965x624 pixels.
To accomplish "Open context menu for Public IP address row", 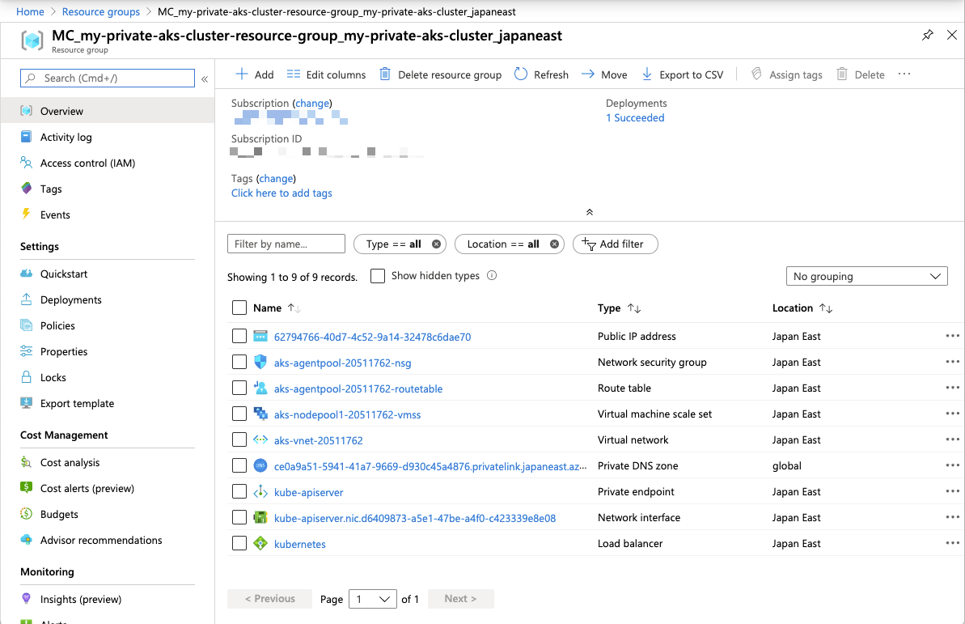I will [952, 336].
